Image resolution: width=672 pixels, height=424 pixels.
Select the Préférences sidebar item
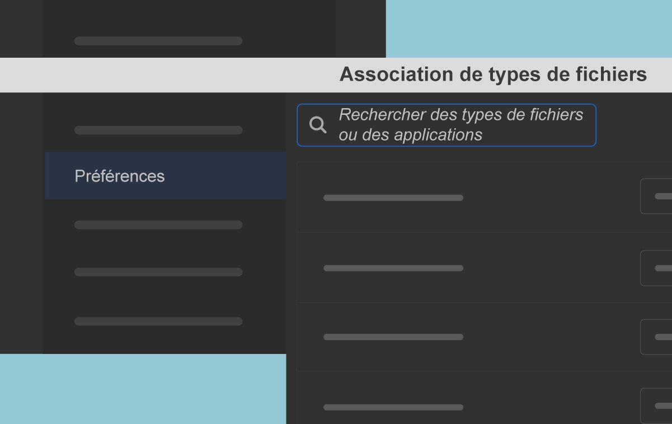tap(166, 176)
